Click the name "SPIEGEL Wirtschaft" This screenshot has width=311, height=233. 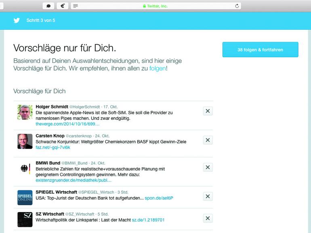pyautogui.click(x=56, y=192)
